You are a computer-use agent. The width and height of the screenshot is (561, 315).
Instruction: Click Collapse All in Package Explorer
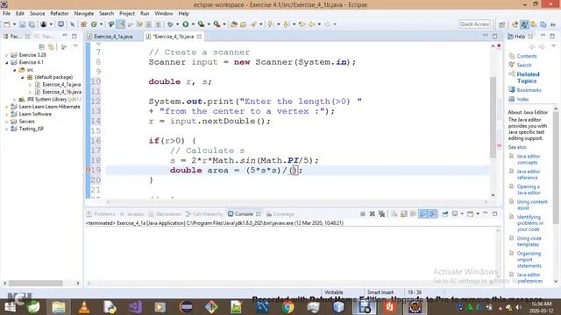[41, 46]
